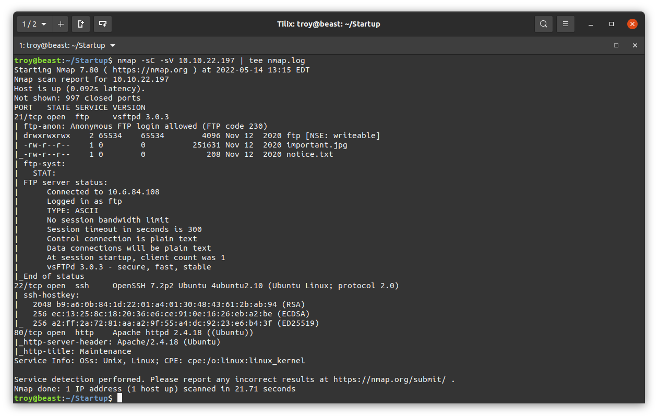Click the notice.txt file name
The width and height of the screenshot is (658, 418).
point(310,154)
